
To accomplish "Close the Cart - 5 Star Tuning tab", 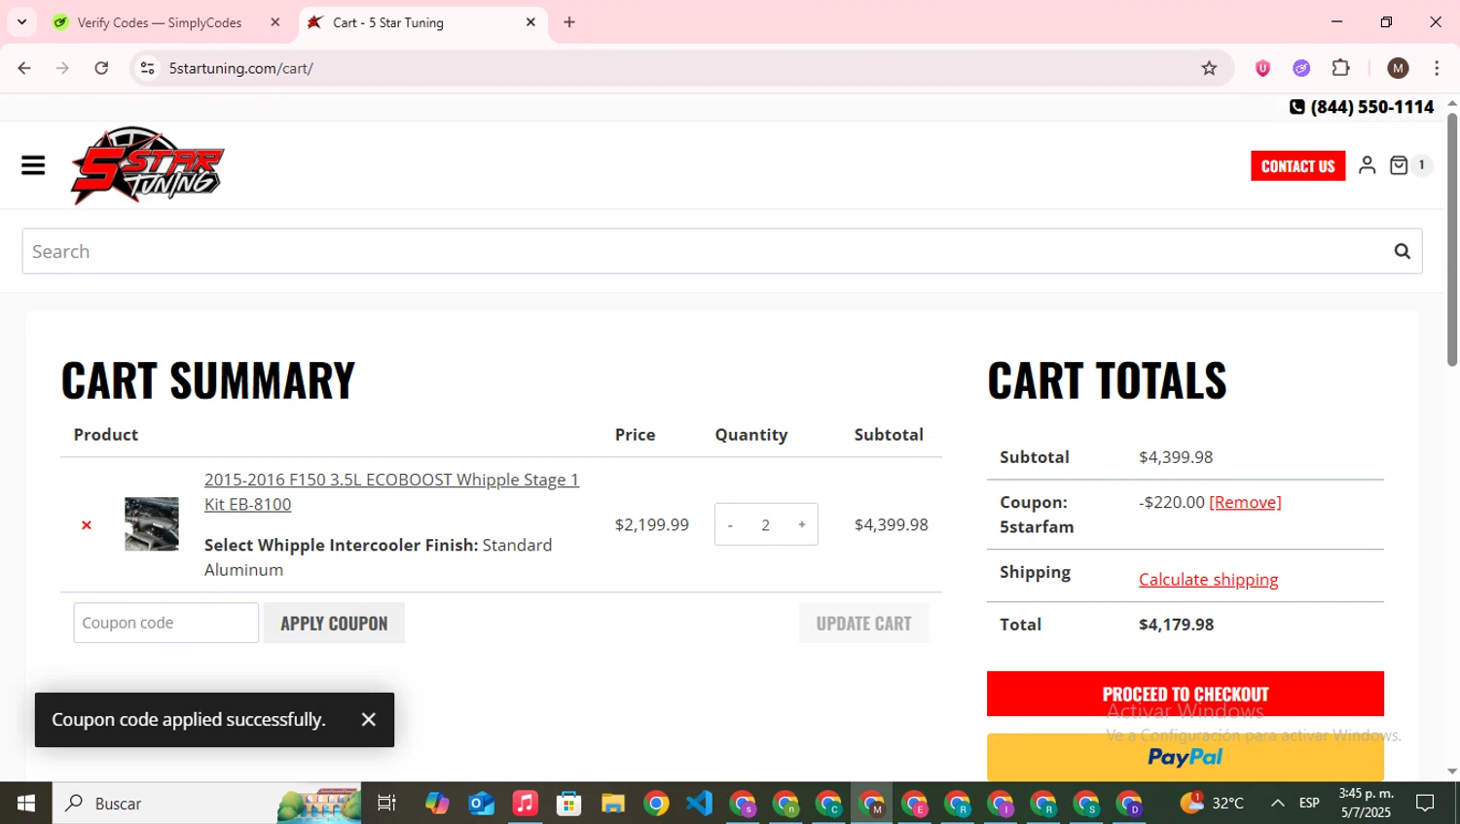I will click(x=530, y=22).
